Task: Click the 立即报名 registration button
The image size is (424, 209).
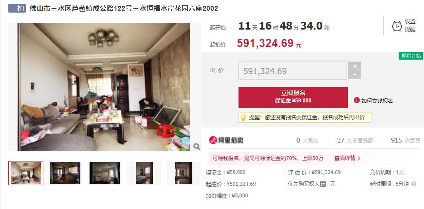Action: click(x=293, y=97)
